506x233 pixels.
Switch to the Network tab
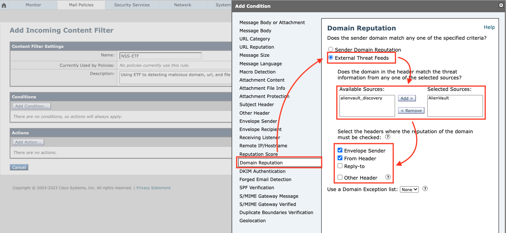[x=182, y=5]
